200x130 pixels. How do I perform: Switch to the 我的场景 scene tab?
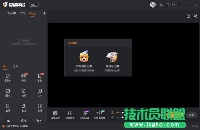[12, 13]
